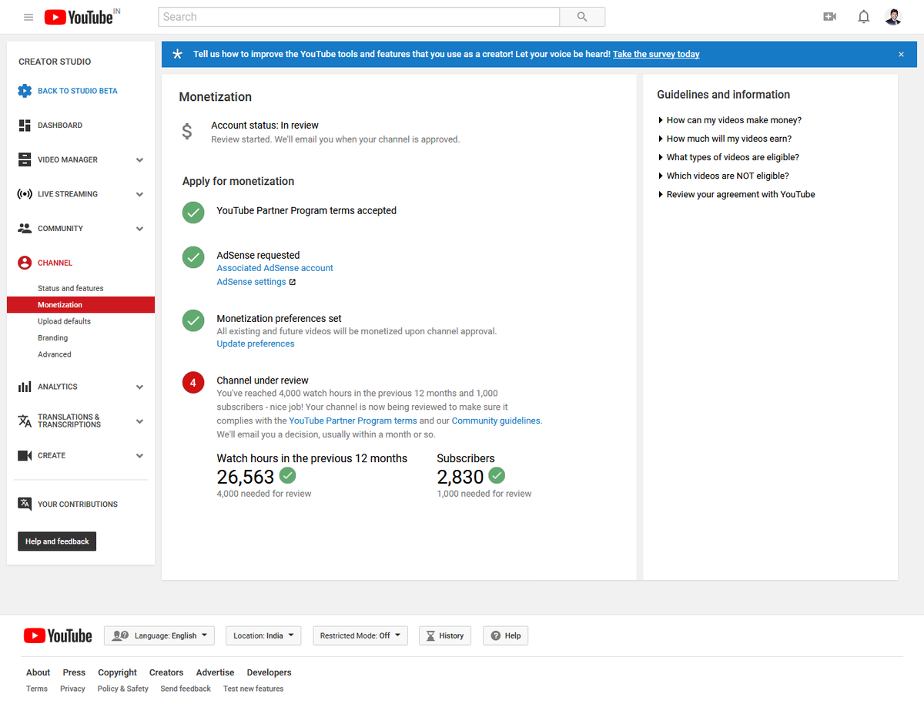Dismiss the survey banner with X
This screenshot has height=714, width=924.
[901, 55]
